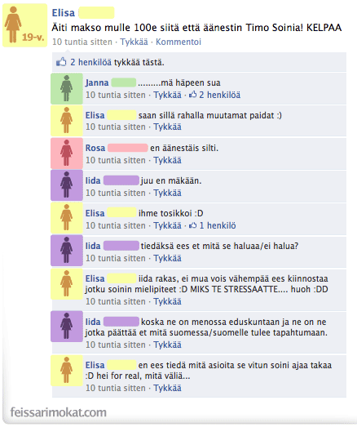Click the feissarimokat.com watermark

pos(58,412)
